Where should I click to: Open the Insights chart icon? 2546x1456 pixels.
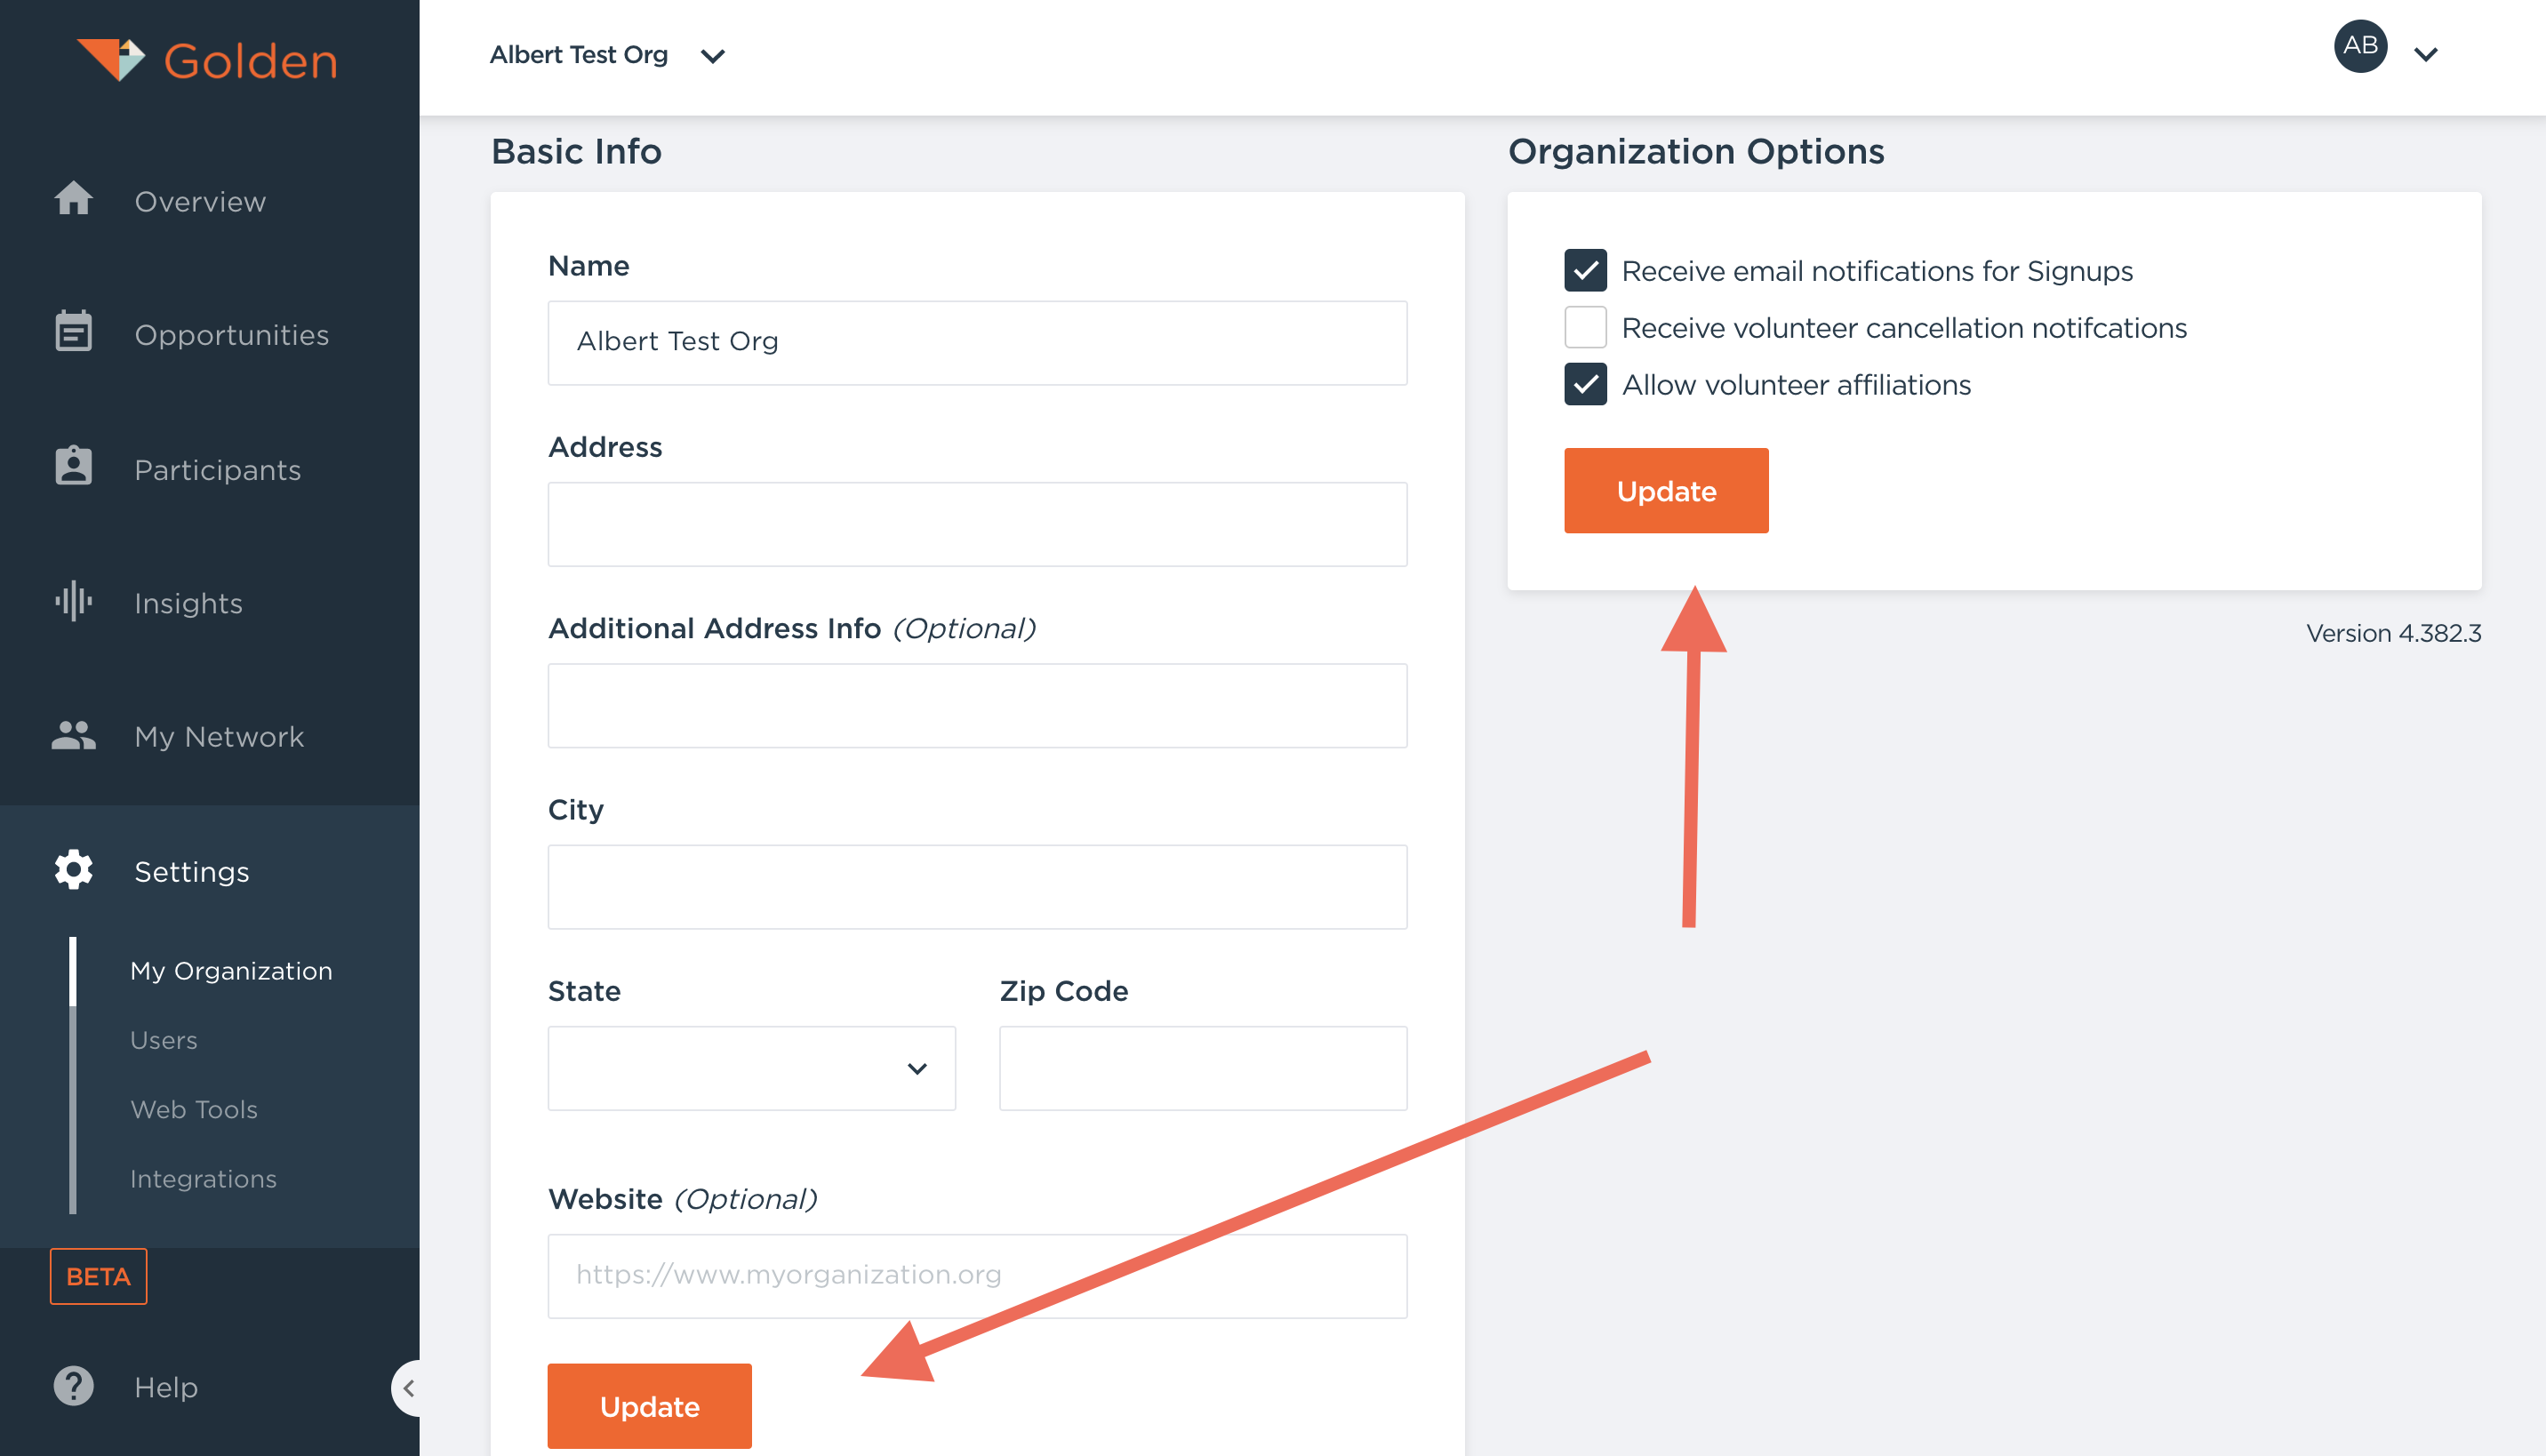(73, 601)
